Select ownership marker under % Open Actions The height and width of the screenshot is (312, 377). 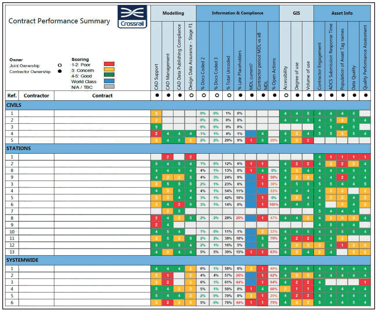coord(274,95)
